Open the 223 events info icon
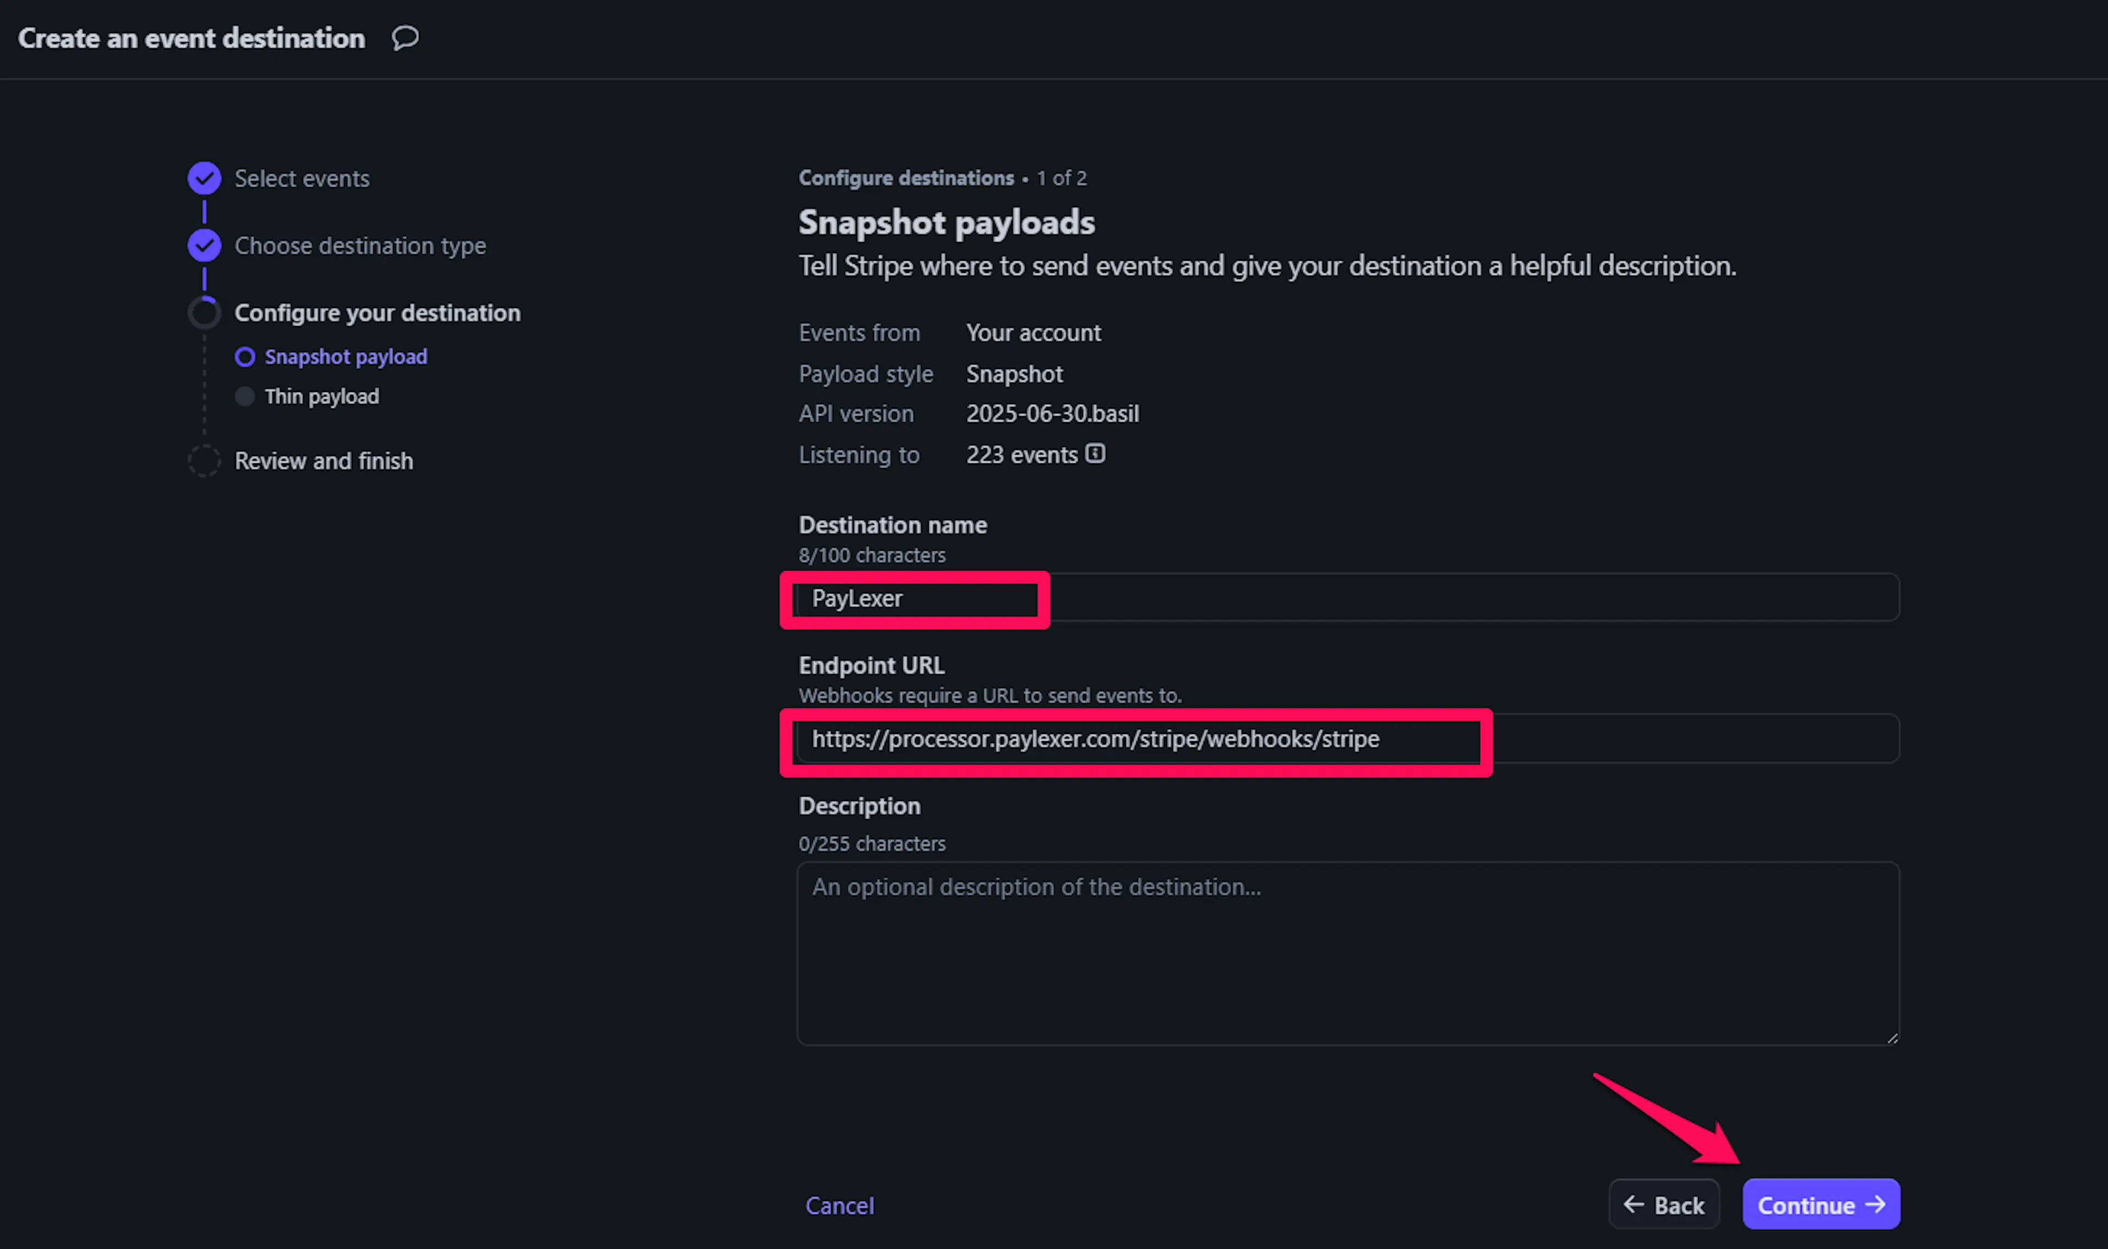 pyautogui.click(x=1095, y=453)
